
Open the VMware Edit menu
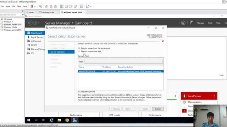click(2, 6)
